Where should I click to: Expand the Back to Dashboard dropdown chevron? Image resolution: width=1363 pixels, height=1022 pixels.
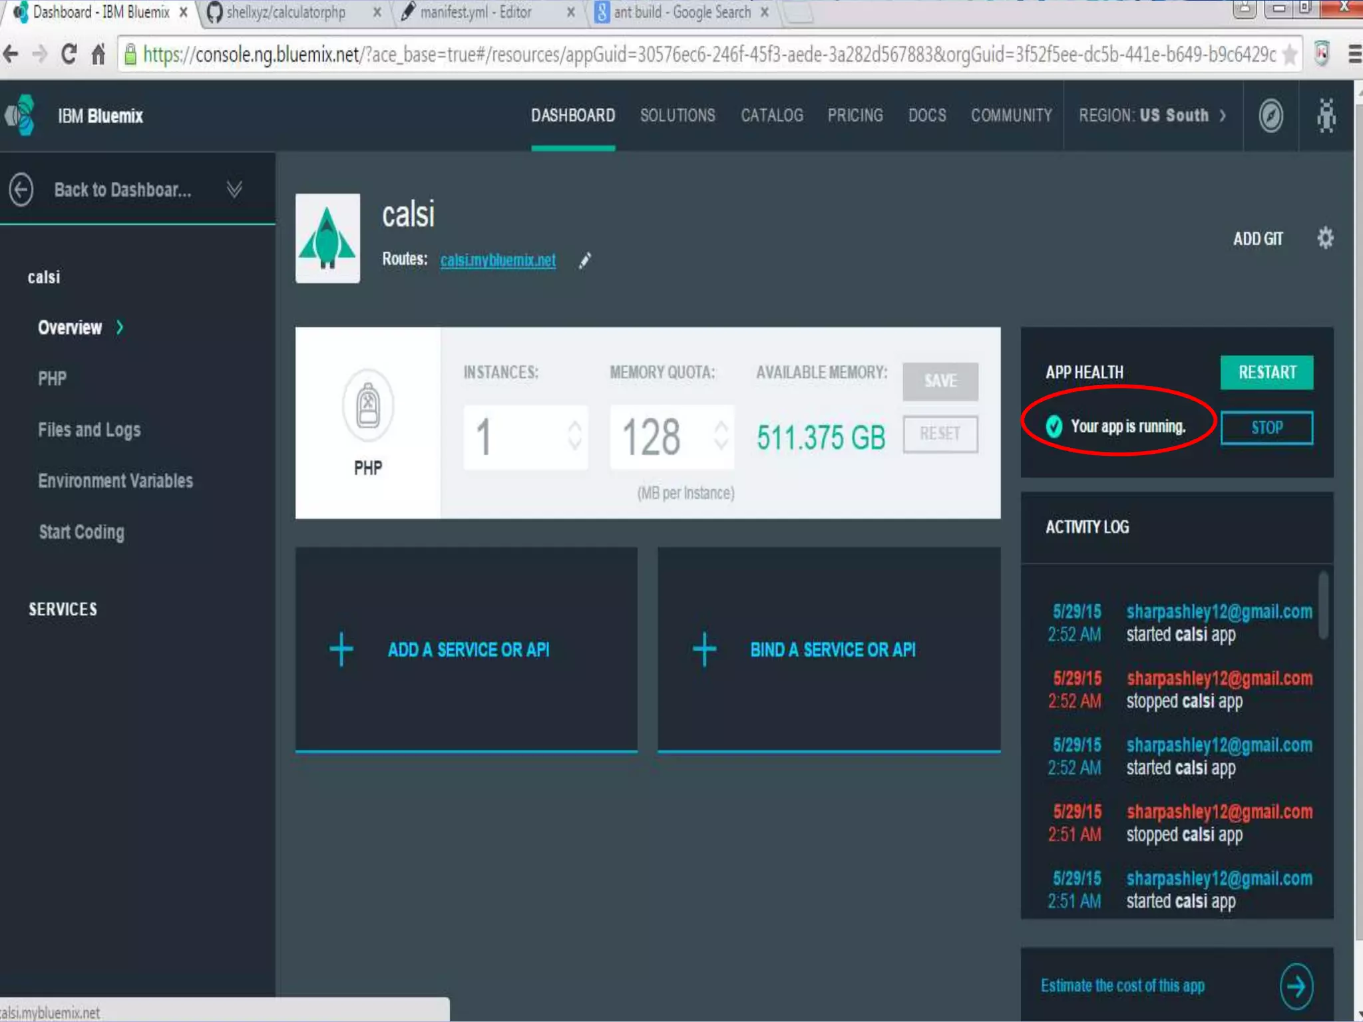[x=234, y=190]
